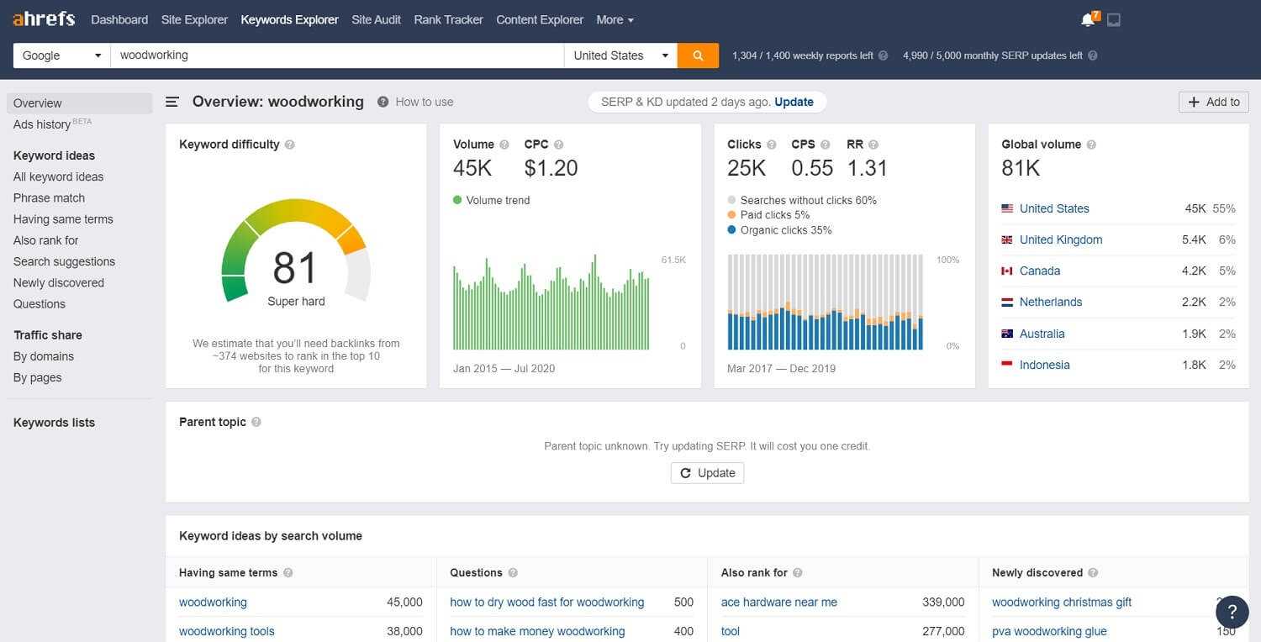1261x642 pixels.
Task: Open the sidebar Newly discovered report
Action: tap(59, 282)
